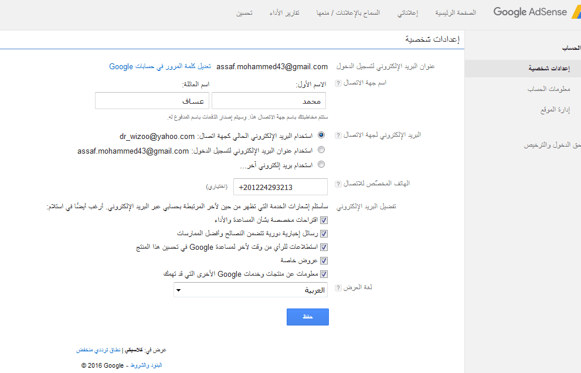This screenshot has height=373, width=581.
Task: Follow link تعديل كلمة المرور في حسابات Google
Action: [159, 66]
